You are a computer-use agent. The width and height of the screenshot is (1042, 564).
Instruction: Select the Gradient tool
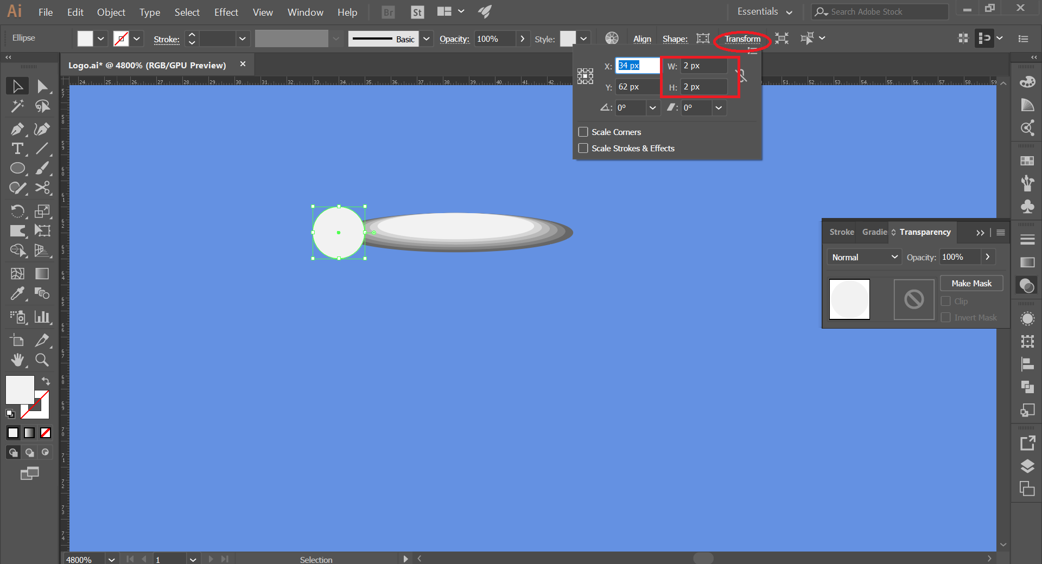point(42,273)
